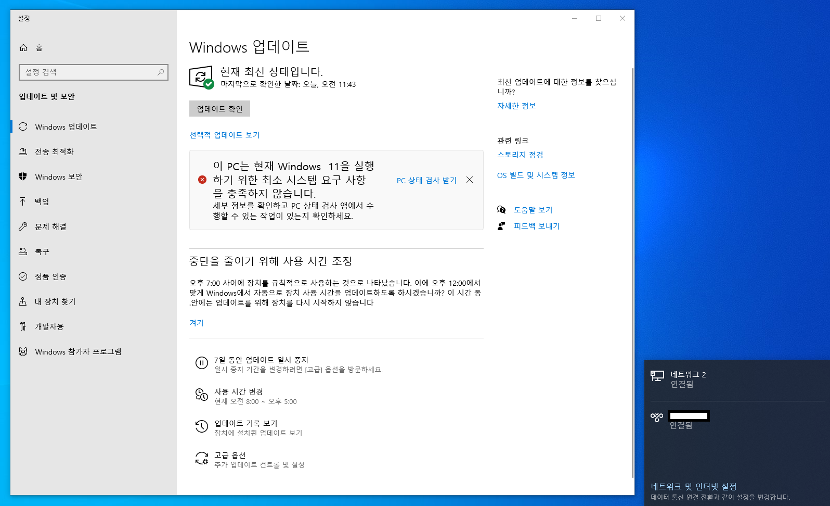Click 피드백 보내기 link

coord(537,226)
